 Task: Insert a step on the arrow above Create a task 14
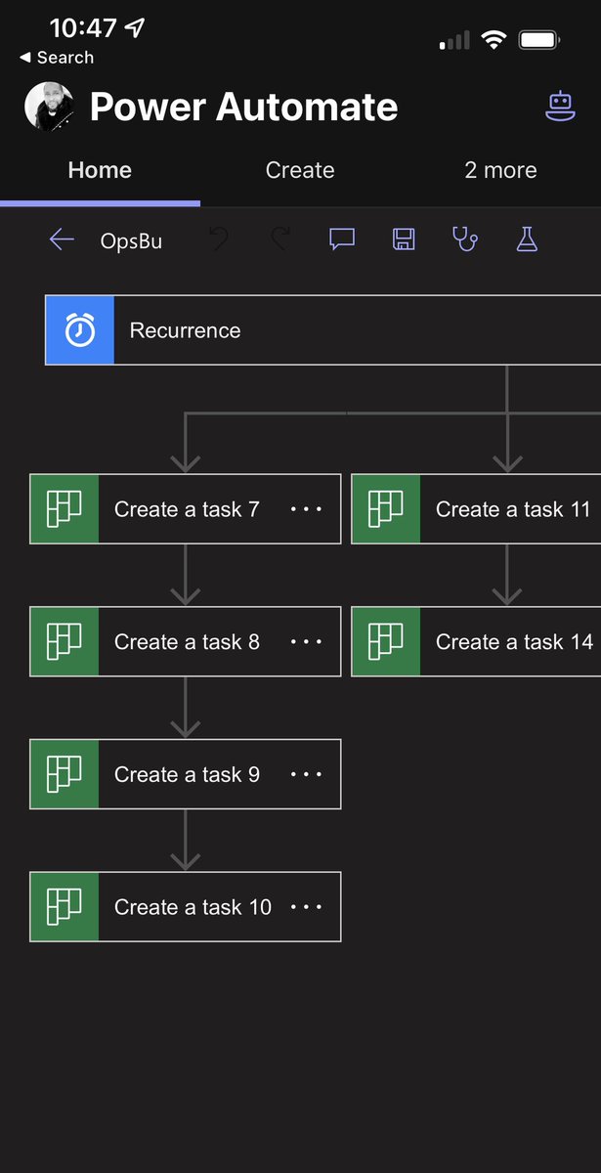[x=506, y=575]
